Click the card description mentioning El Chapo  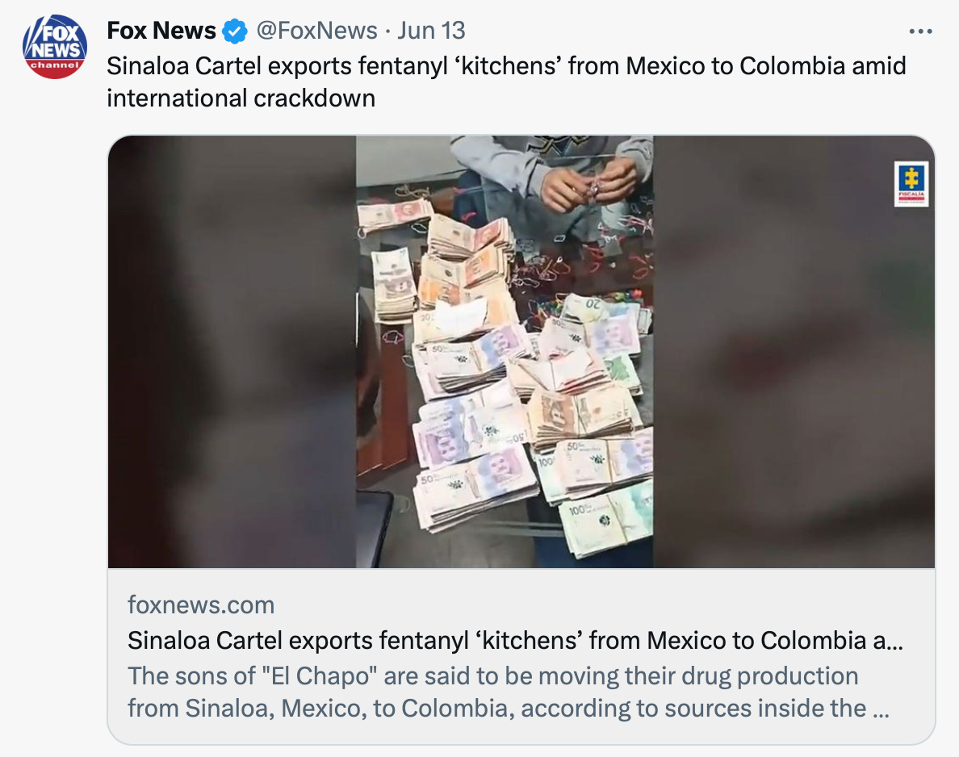508,692
